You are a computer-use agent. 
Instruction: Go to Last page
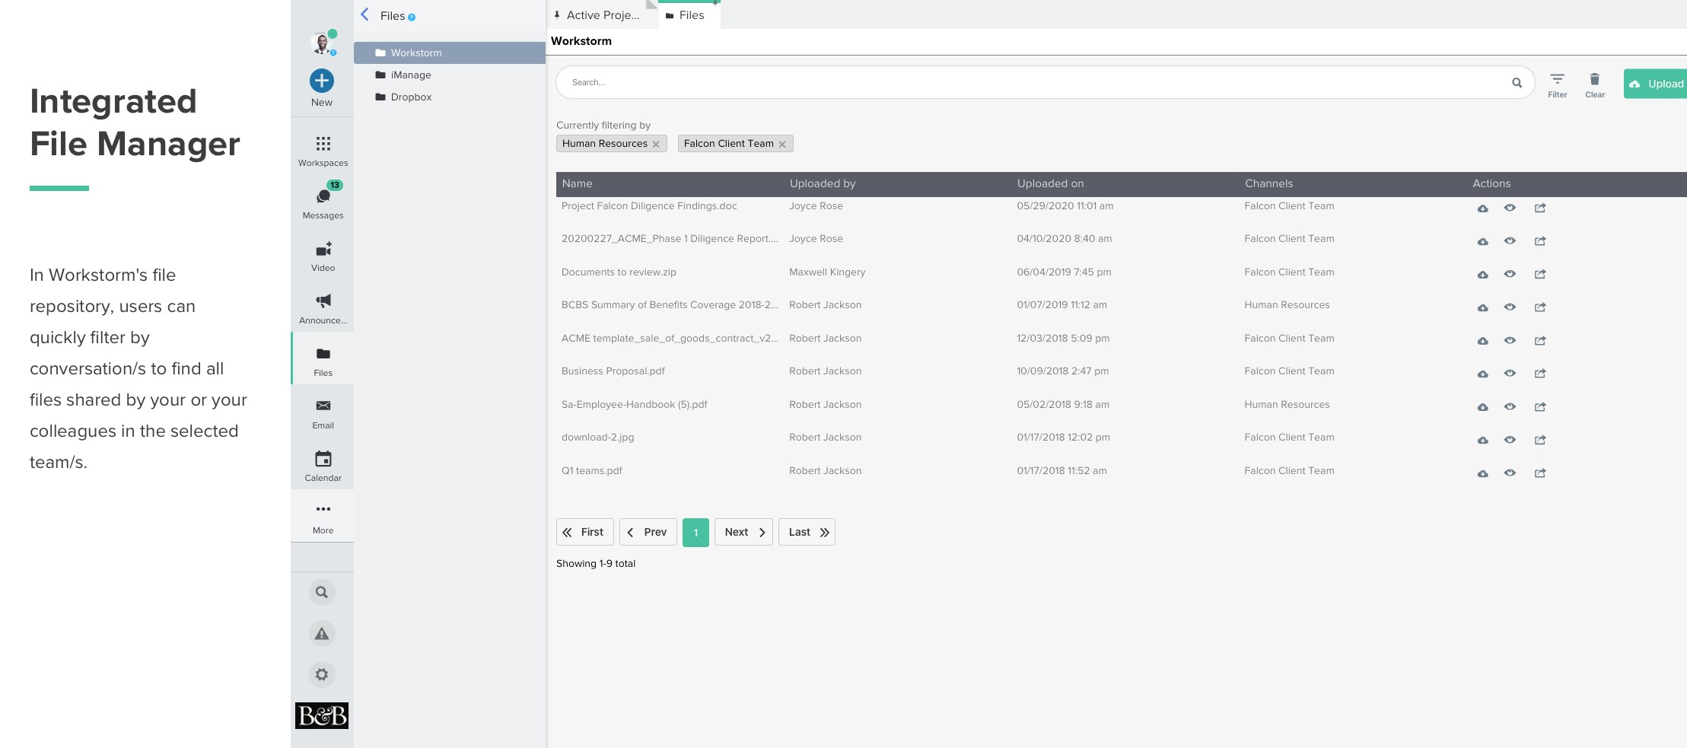coord(807,532)
